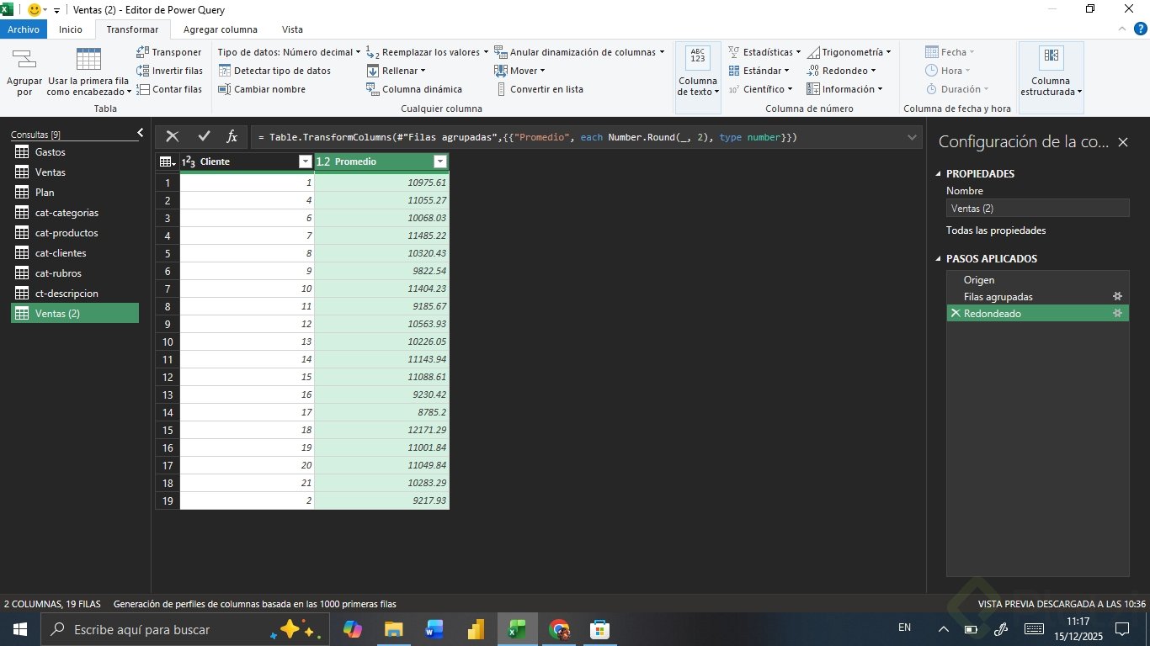
Task: Switch to the Agregar columna tab
Action: coord(221,29)
